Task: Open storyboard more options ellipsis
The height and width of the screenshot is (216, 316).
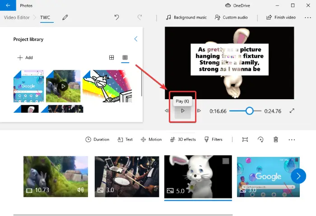Action: coord(292,140)
